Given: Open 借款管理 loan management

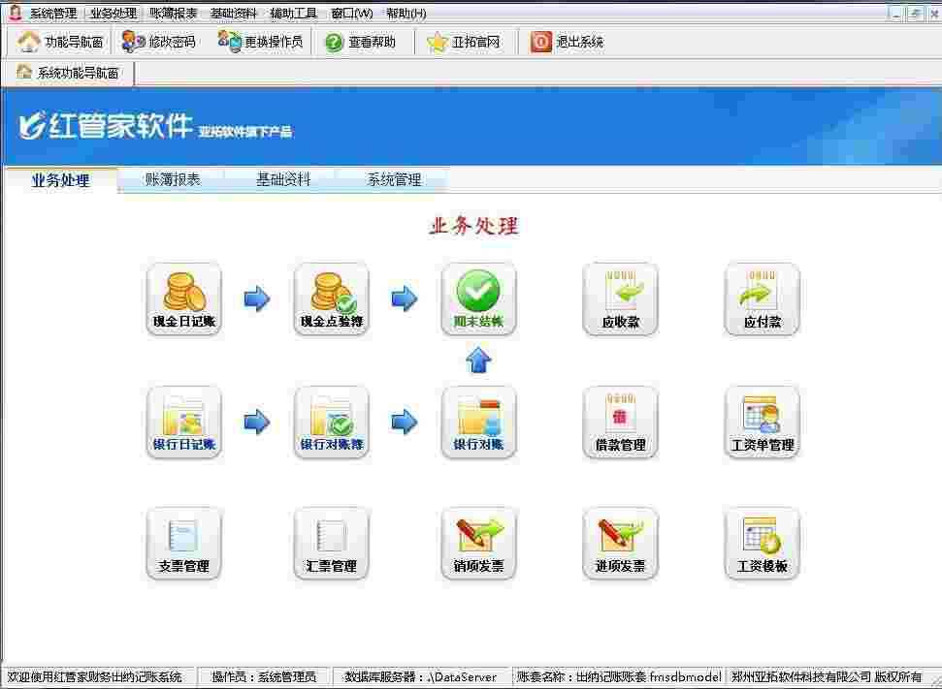Looking at the screenshot, I should (x=620, y=422).
